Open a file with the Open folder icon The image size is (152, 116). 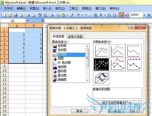(x=10, y=15)
